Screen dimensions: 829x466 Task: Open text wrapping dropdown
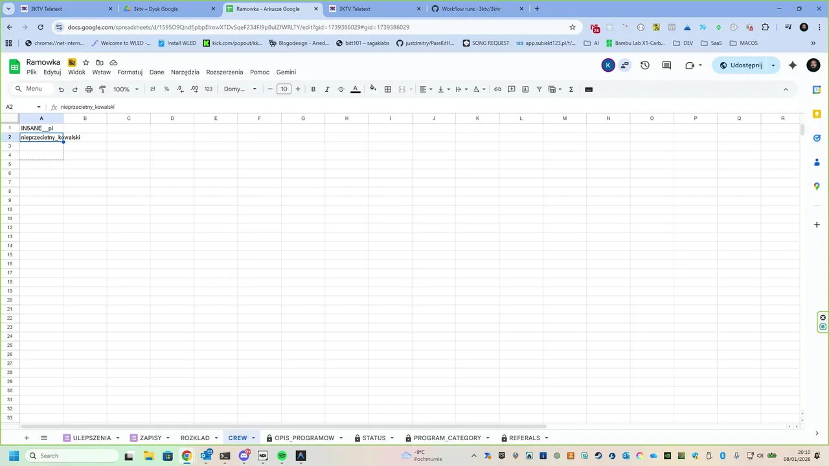461,89
